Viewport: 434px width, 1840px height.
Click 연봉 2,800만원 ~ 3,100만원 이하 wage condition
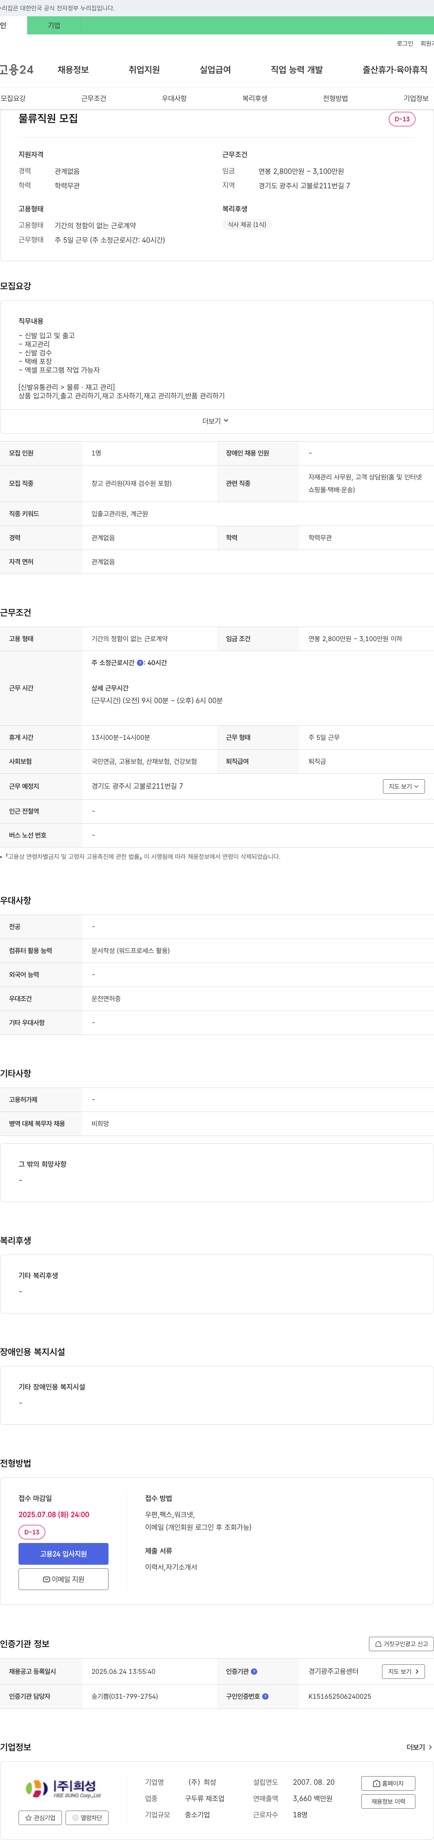coord(355,638)
